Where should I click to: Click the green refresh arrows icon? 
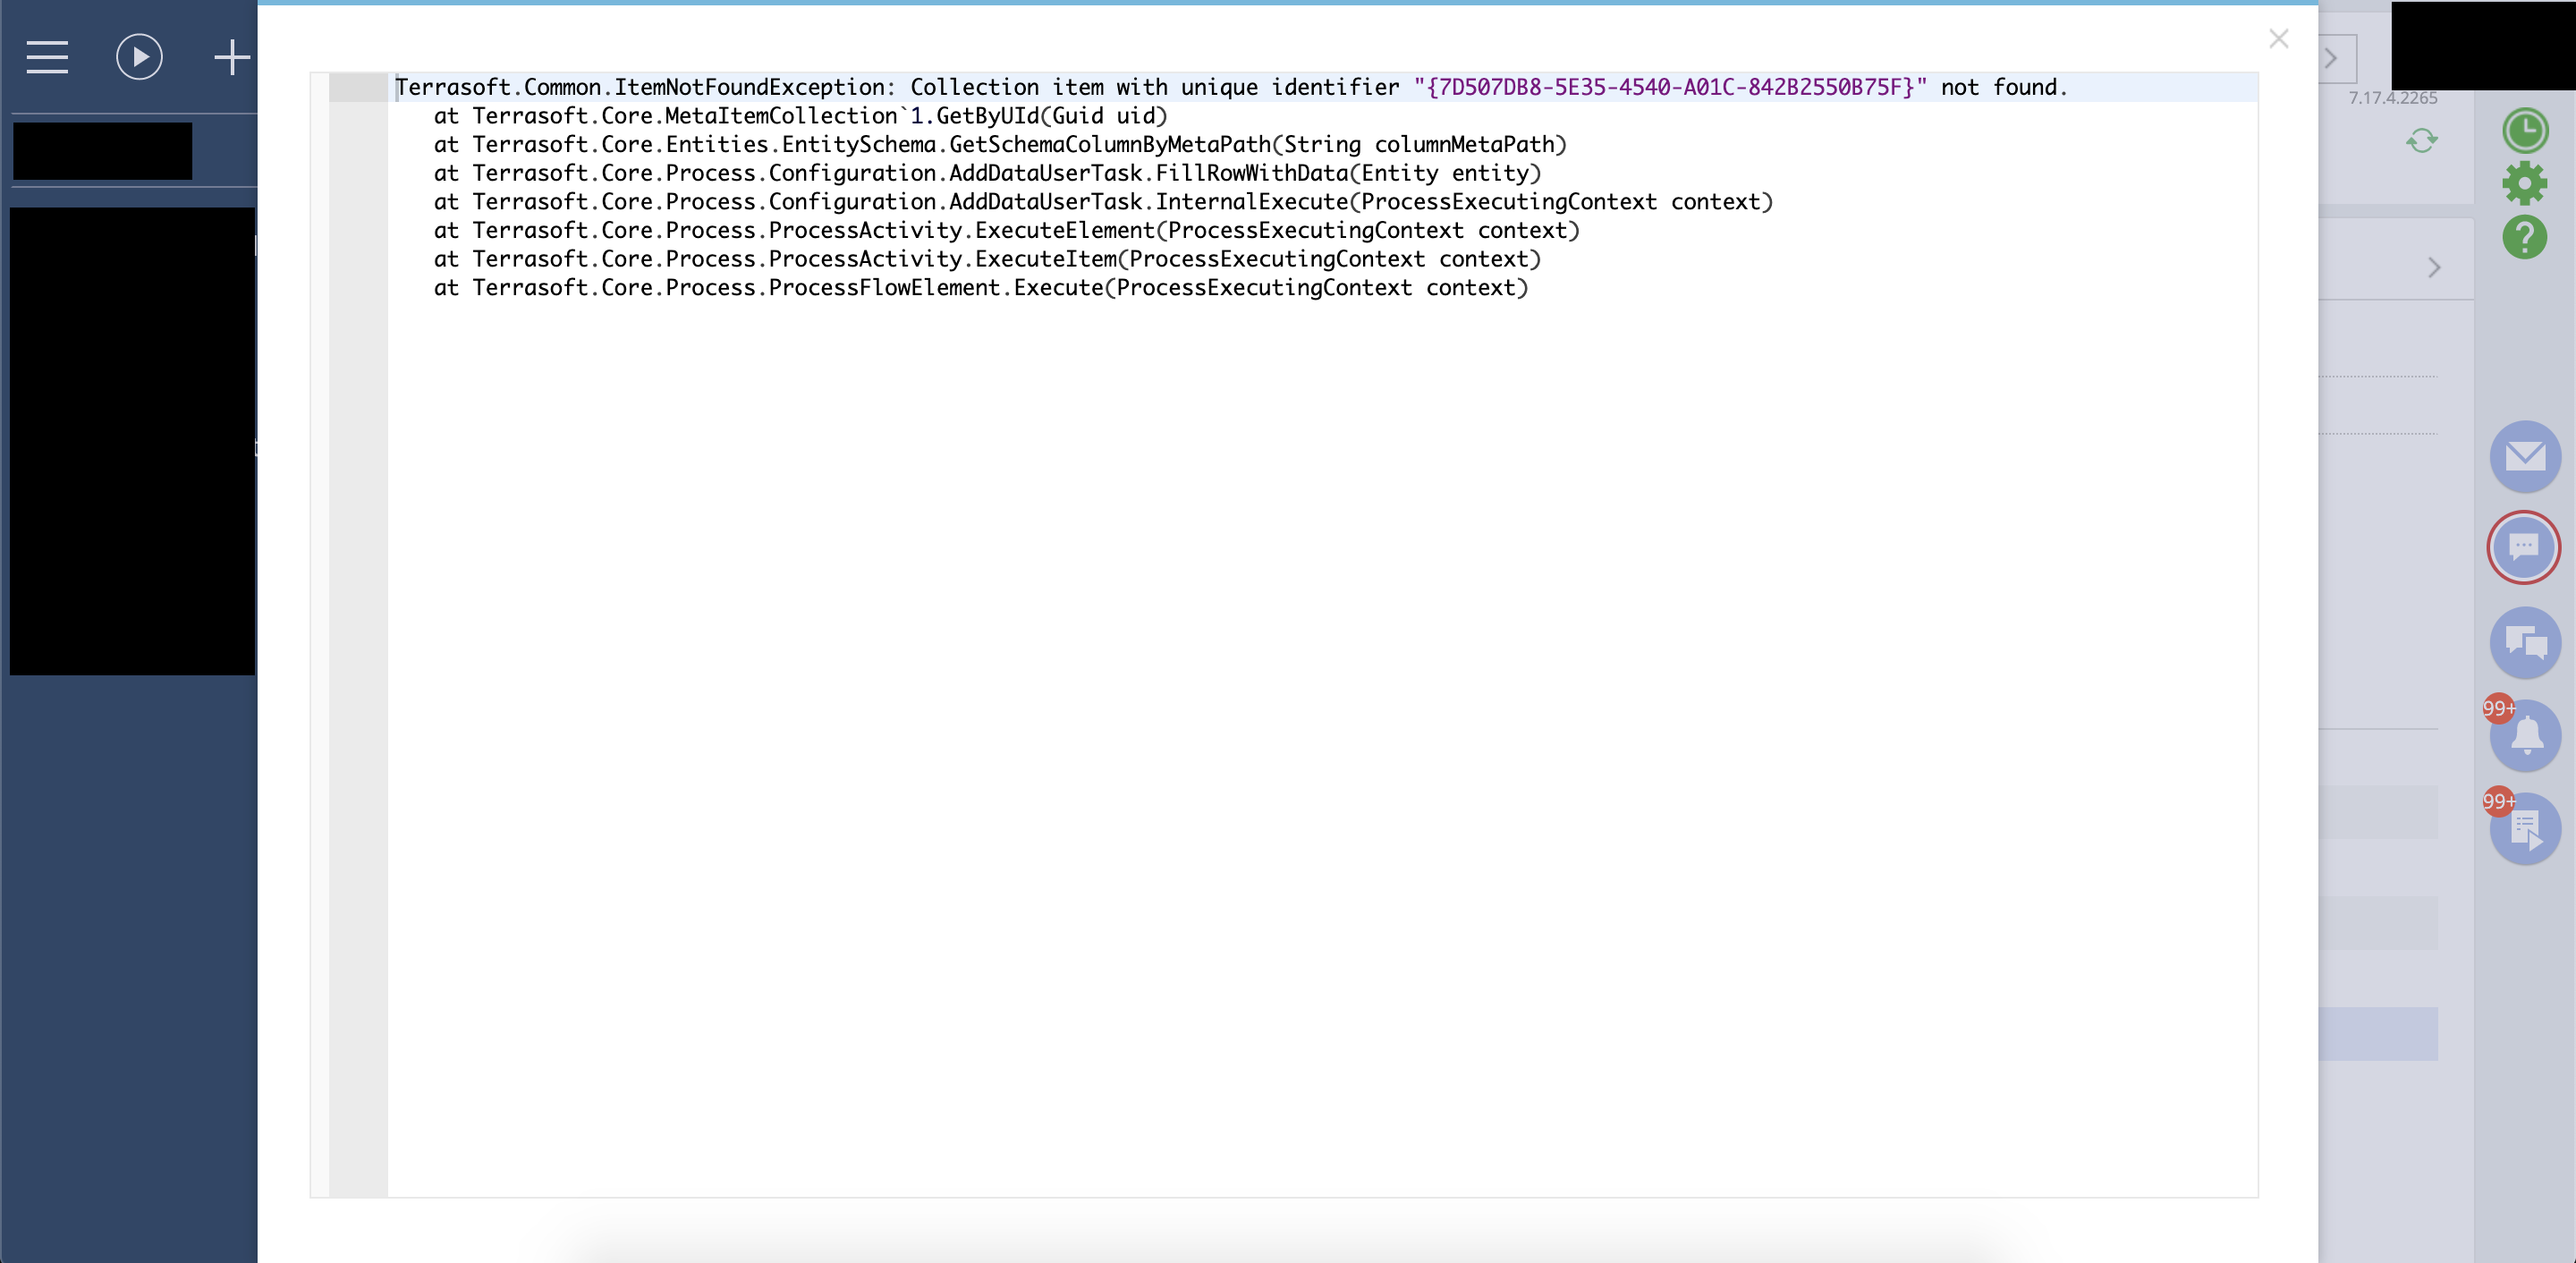click(2422, 141)
